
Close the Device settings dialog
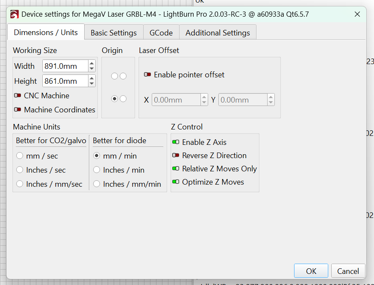point(357,14)
